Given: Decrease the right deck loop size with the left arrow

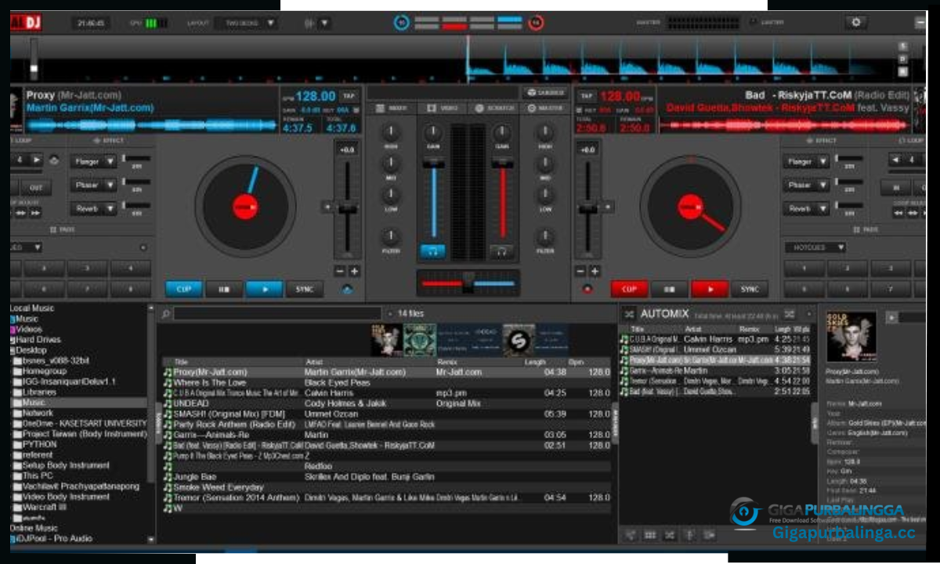Looking at the screenshot, I should pyautogui.click(x=895, y=161).
